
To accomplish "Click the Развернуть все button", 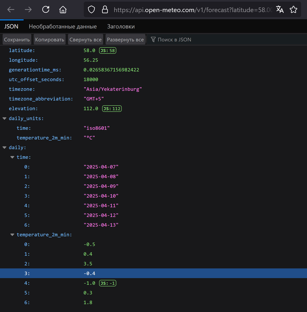I will coord(125,39).
